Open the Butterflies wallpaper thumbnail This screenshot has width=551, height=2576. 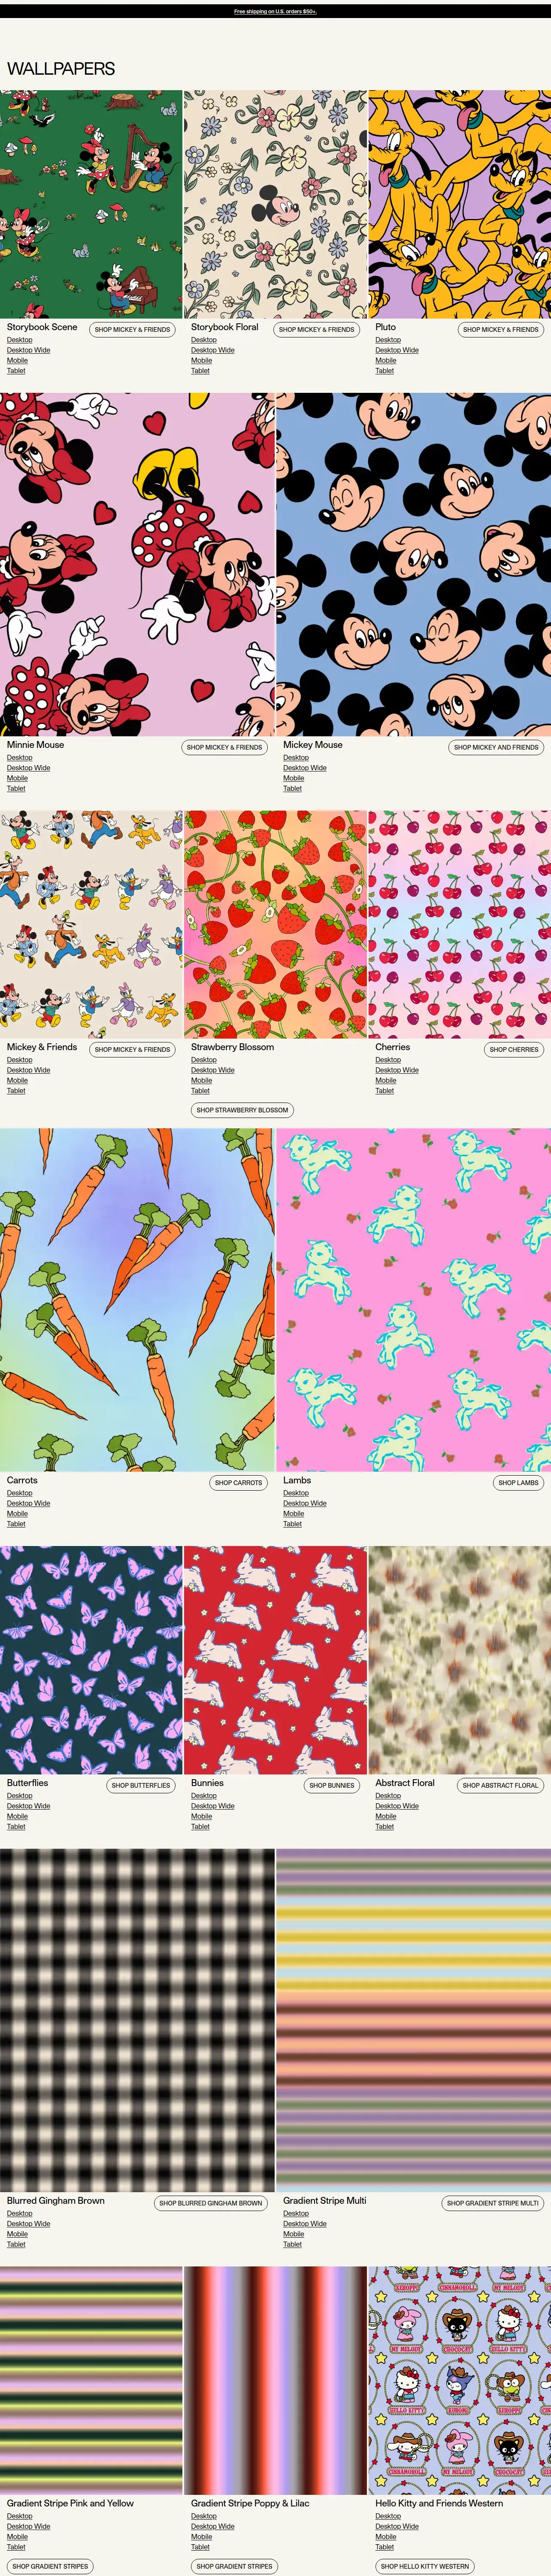click(91, 1660)
